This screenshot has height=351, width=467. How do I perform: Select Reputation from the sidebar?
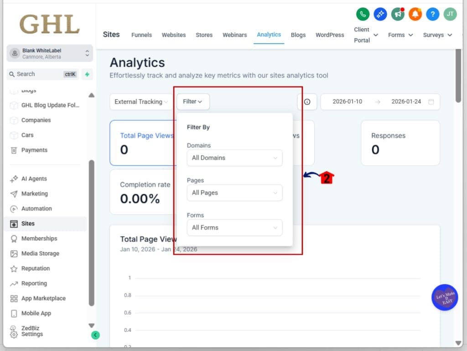(x=36, y=268)
